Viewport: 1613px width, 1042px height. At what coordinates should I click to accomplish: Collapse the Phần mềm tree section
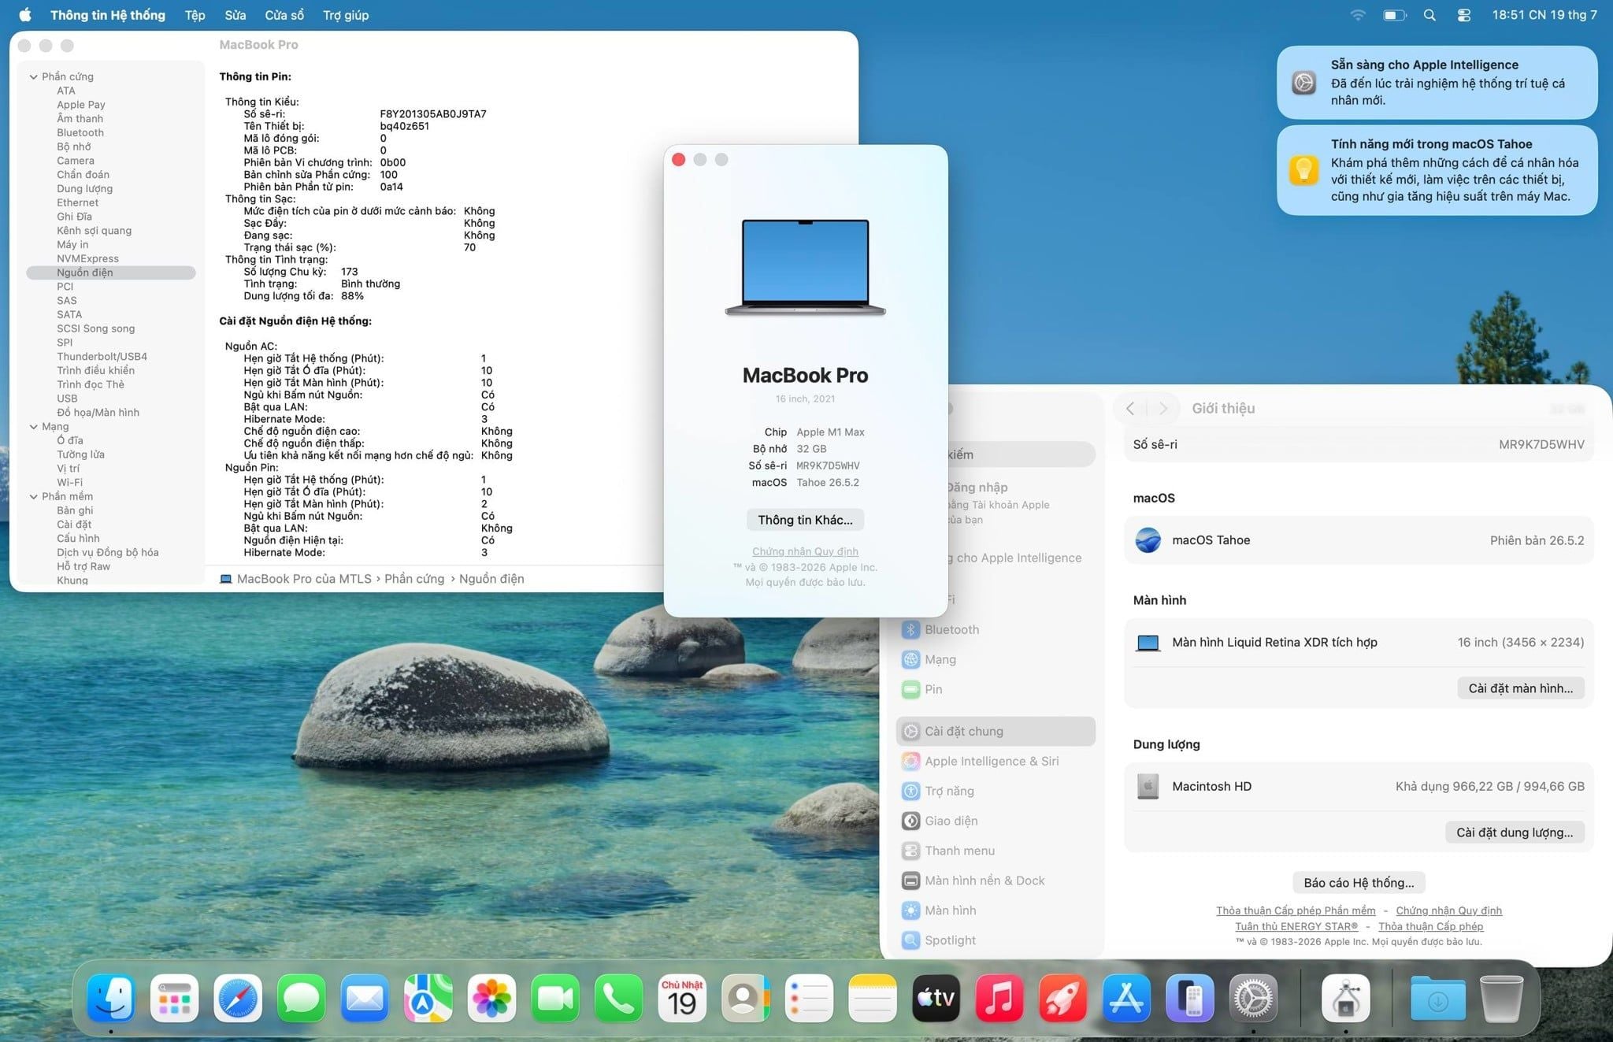pos(33,496)
